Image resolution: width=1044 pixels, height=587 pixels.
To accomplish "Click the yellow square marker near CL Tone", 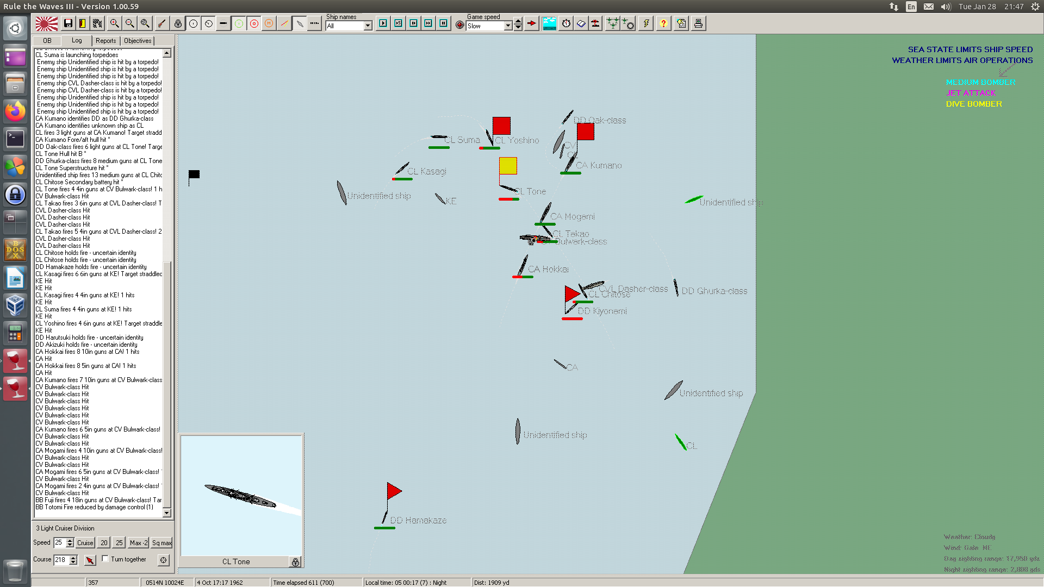I will pos(508,165).
